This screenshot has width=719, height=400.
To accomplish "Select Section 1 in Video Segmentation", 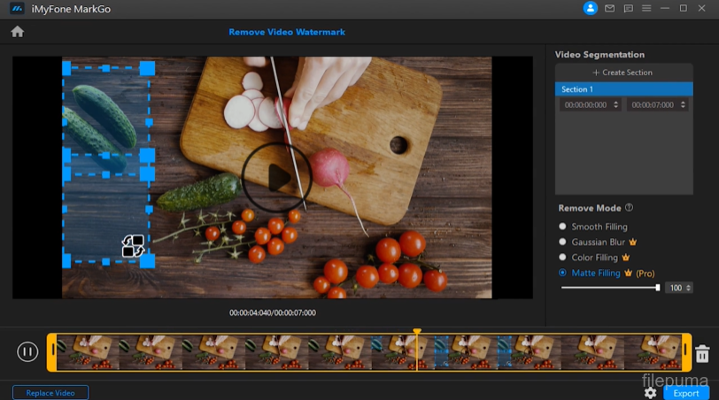I will [x=623, y=89].
